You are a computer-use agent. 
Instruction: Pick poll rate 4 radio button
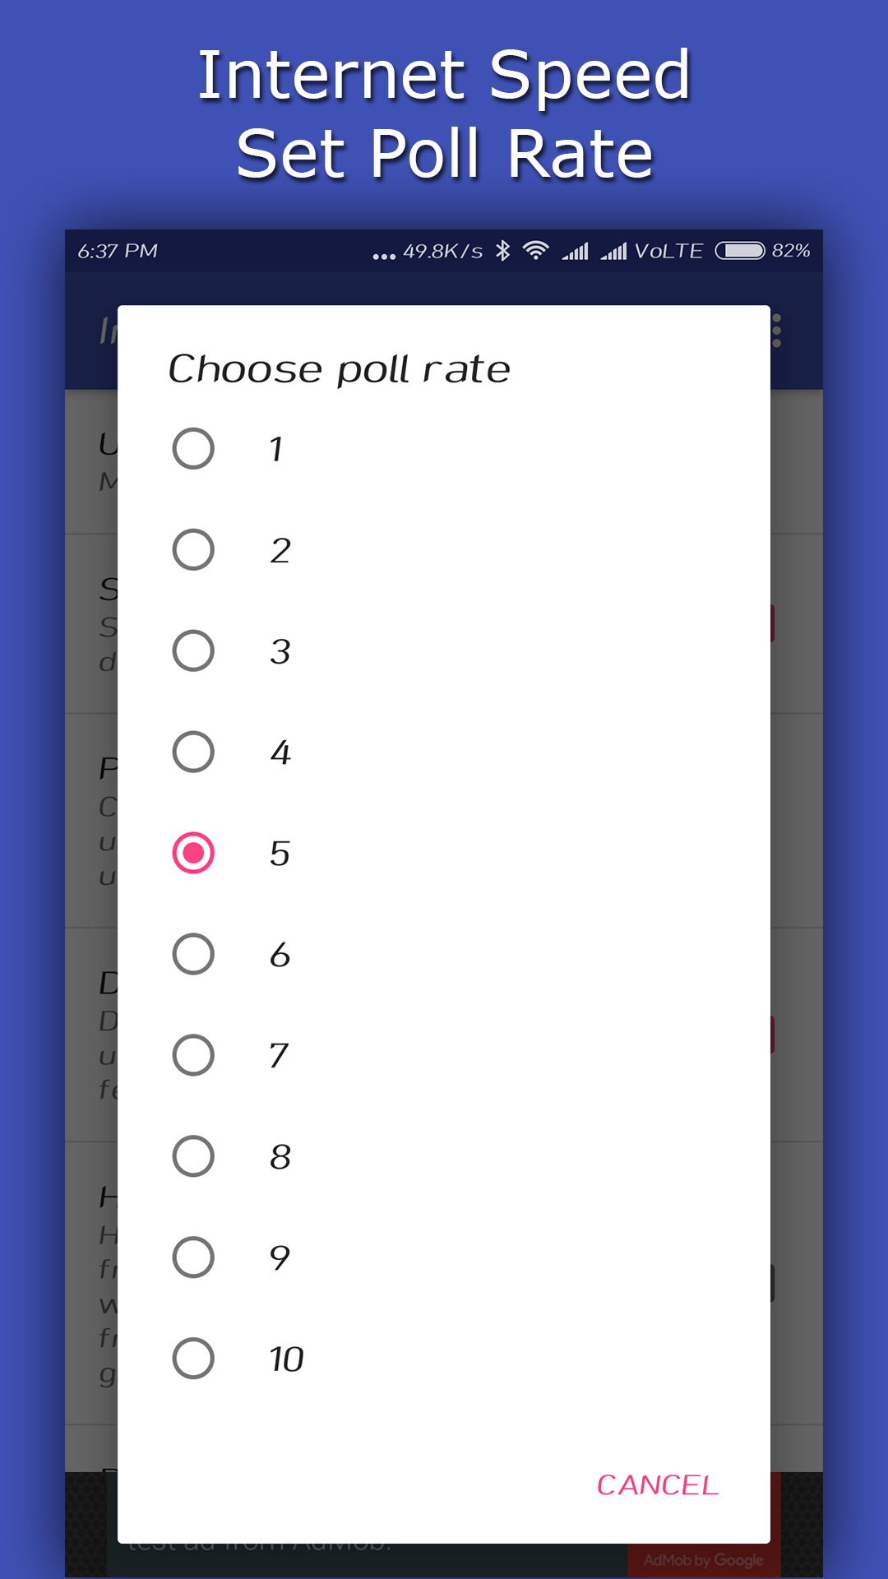[193, 752]
